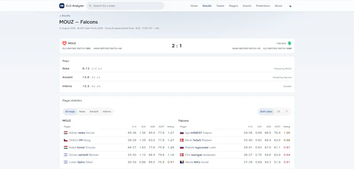
Task: Open the ELO Analyzer logo icon
Action: [x=62, y=6]
